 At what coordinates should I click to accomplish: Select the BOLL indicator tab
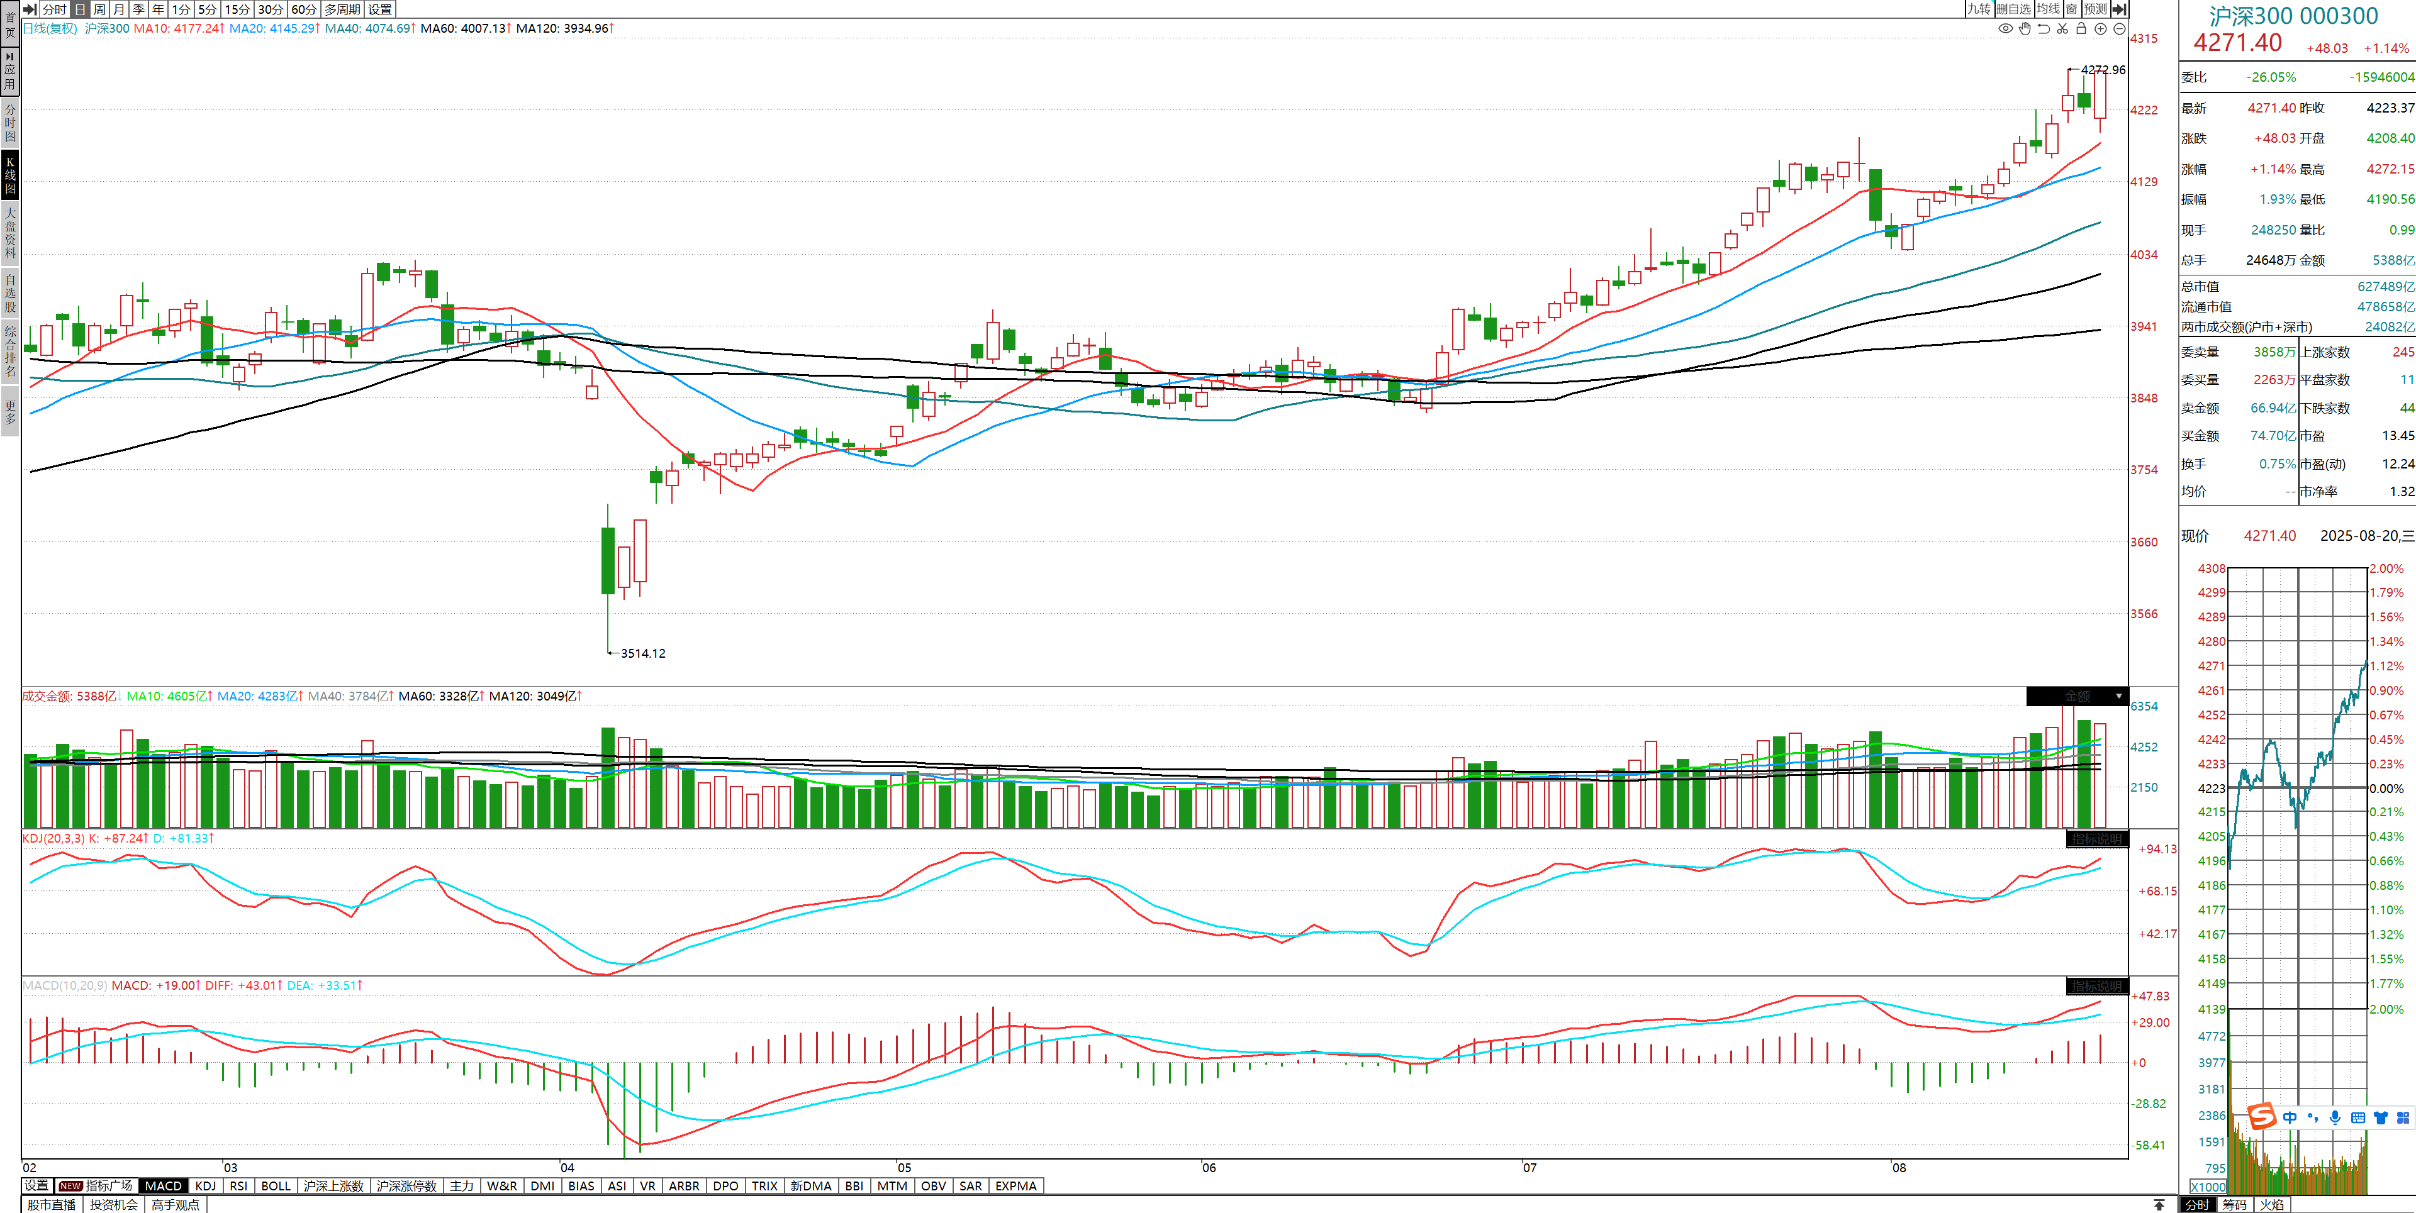click(276, 1186)
